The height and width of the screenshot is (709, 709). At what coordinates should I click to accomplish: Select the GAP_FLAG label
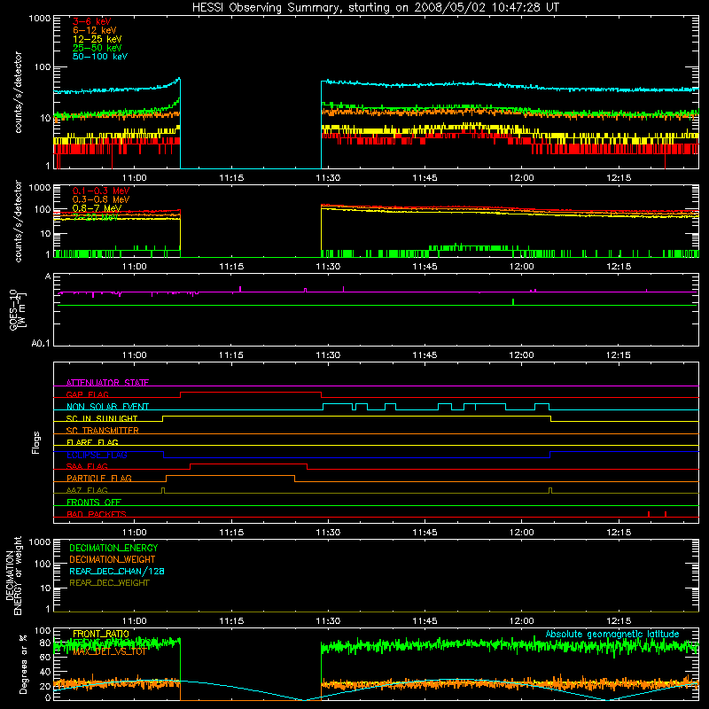tap(87, 394)
